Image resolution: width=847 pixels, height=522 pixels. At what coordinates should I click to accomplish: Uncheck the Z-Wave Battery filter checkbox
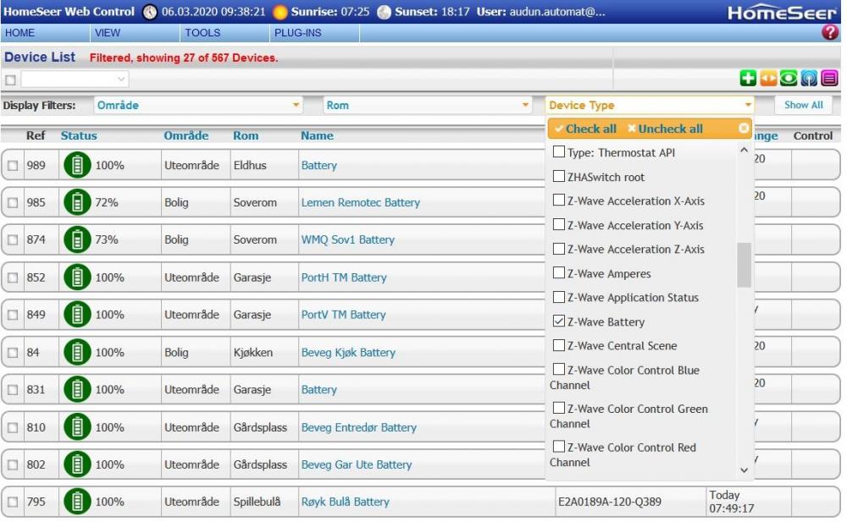[x=559, y=321]
